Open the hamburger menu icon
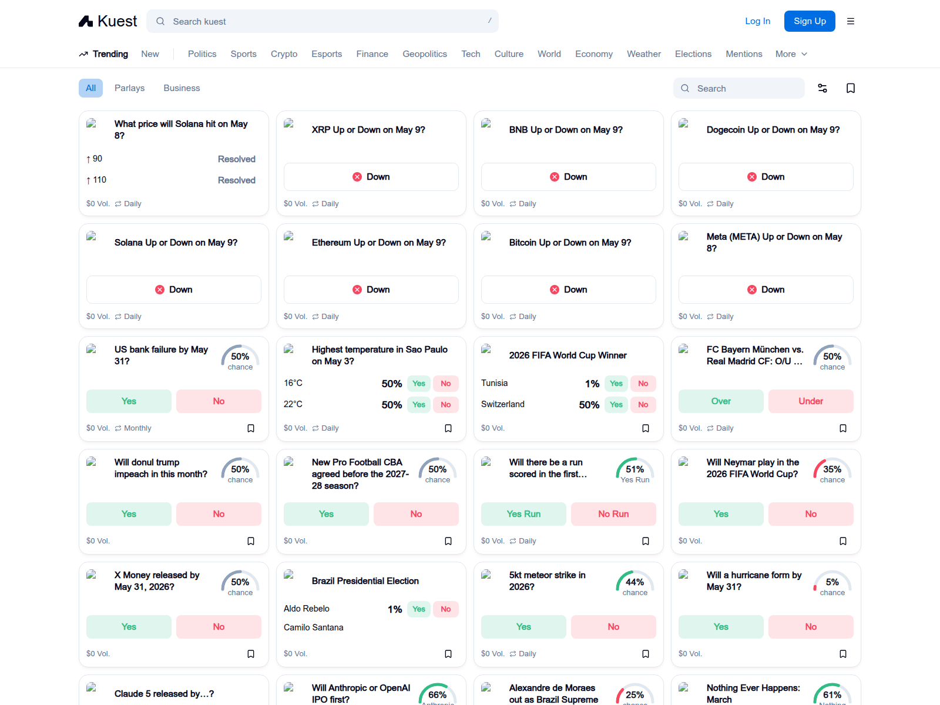940x705 pixels. coord(851,21)
